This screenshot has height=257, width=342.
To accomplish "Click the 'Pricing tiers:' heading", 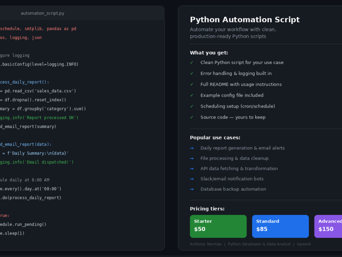I will click(207, 209).
